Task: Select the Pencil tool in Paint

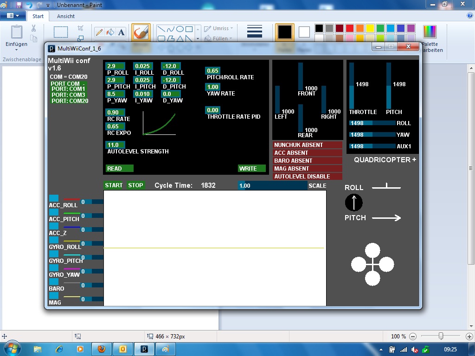Action: pyautogui.click(x=99, y=32)
